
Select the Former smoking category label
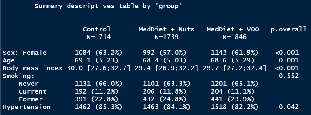click(31, 99)
